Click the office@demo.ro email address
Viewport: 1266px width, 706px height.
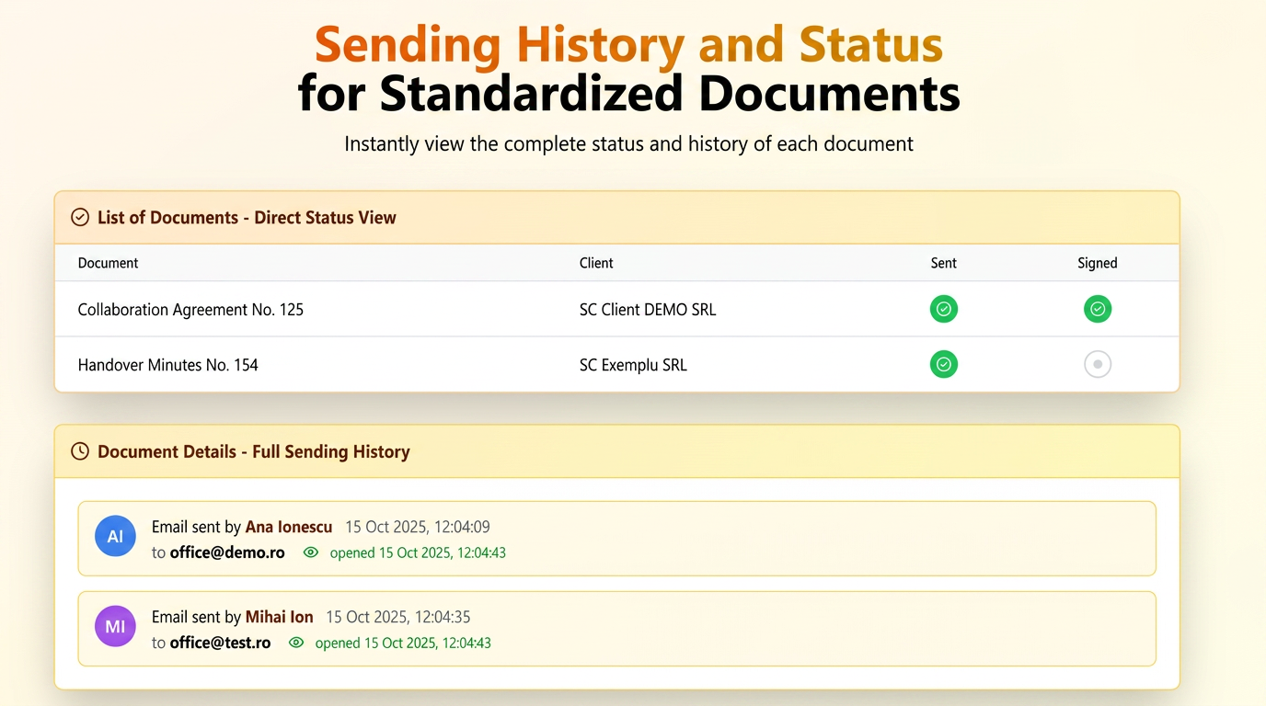point(227,552)
